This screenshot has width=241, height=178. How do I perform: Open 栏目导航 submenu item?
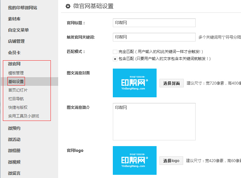[x=16, y=99]
